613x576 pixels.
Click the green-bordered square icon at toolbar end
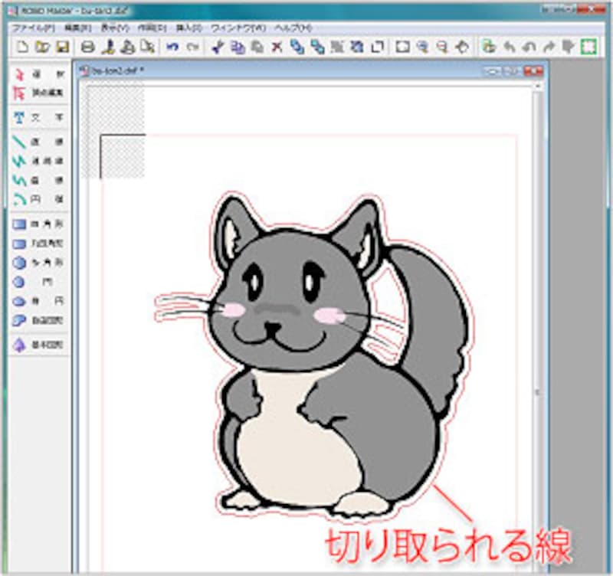(588, 47)
